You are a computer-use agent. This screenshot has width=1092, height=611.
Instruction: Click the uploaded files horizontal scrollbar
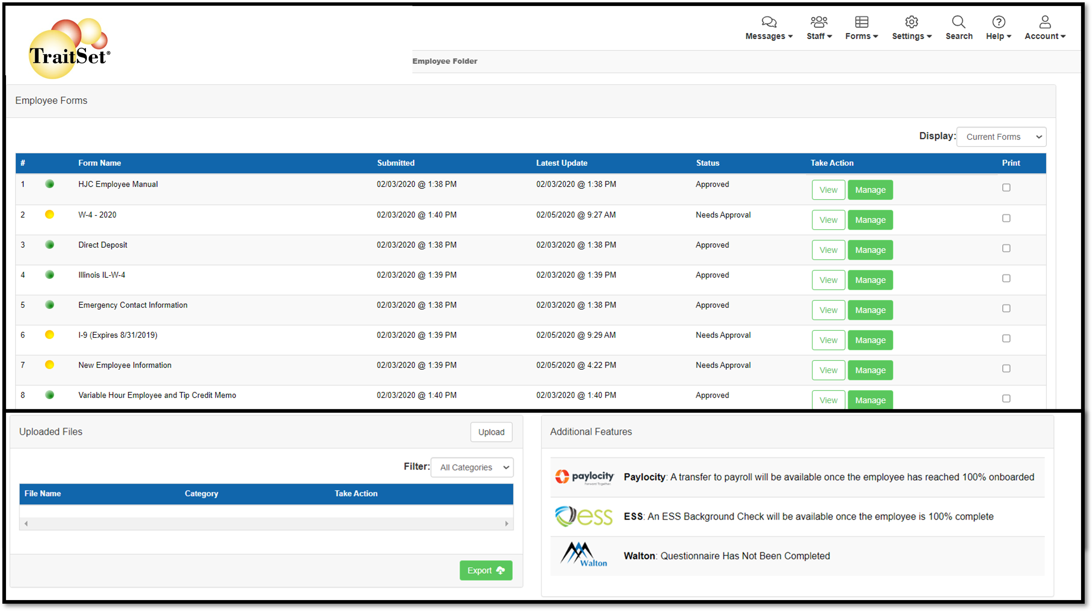click(x=266, y=524)
